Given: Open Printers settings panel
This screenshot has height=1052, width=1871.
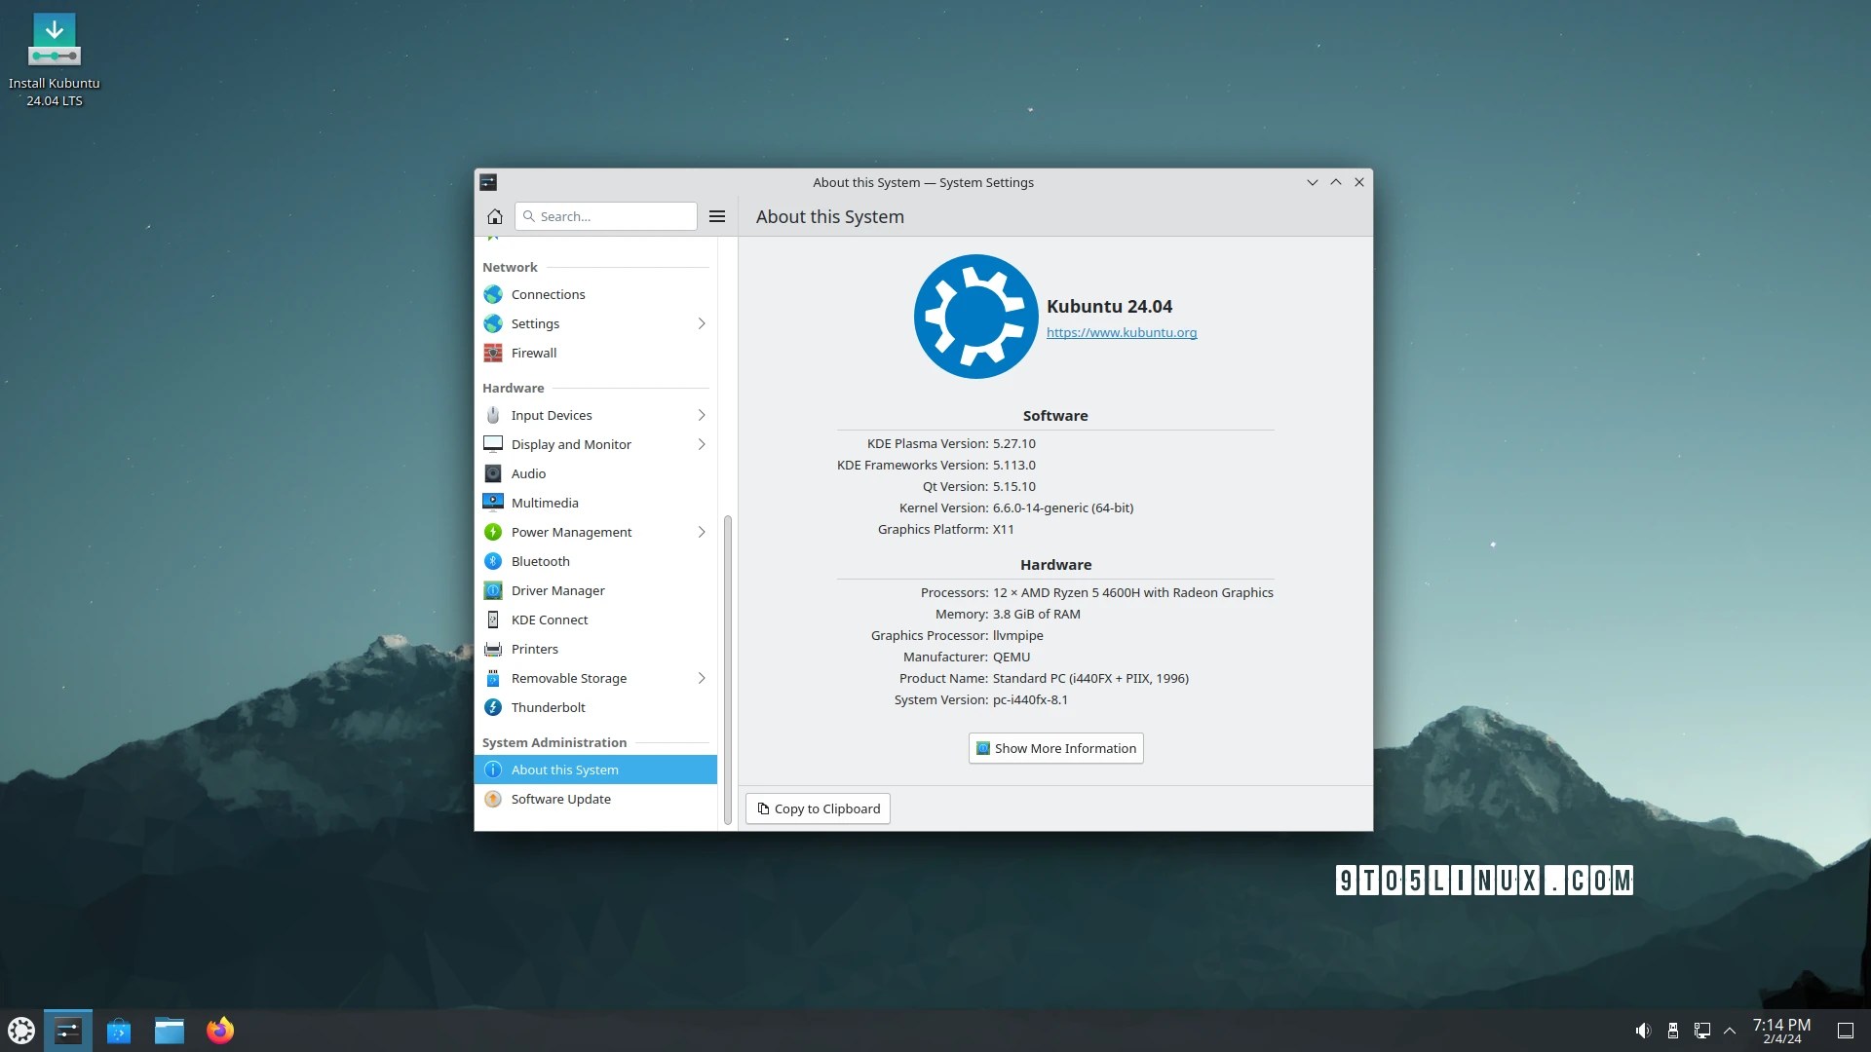Looking at the screenshot, I should click(535, 648).
